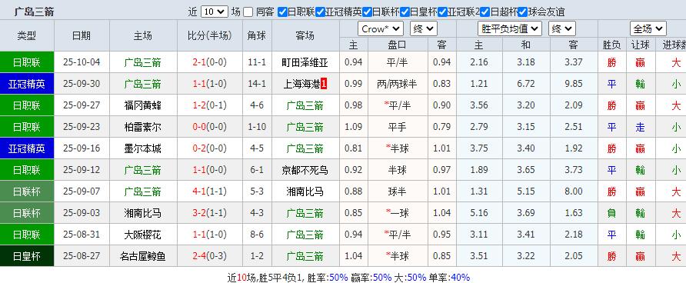
Task: Click the 两/两球半 handicap cell
Action: click(x=398, y=84)
